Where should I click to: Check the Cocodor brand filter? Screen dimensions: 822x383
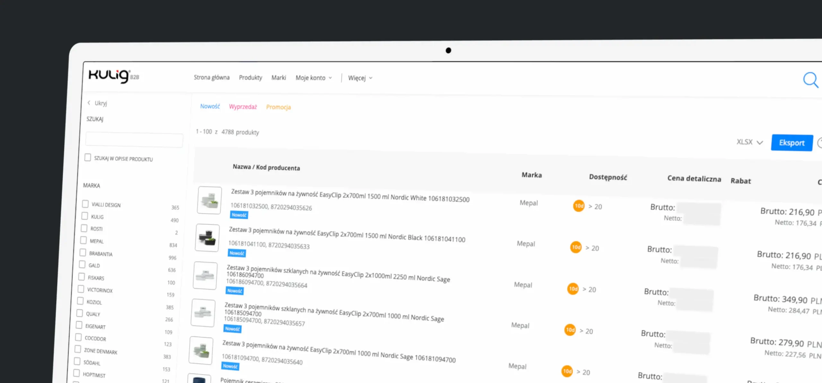(78, 337)
